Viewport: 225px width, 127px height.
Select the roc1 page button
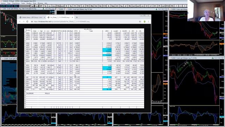pyautogui.click(x=134, y=6)
